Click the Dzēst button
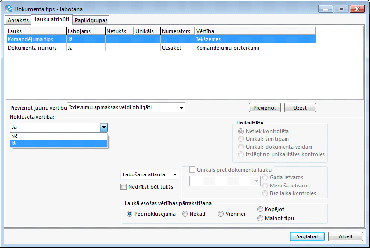Image resolution: width=370 pixels, height=248 pixels. coord(300,107)
